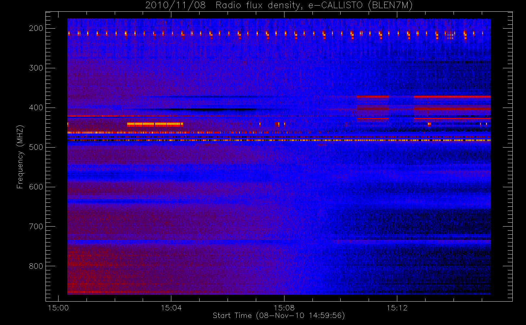The image size is (526, 325).
Task: Click the long red band near 375 MHz
Action: [452, 97]
